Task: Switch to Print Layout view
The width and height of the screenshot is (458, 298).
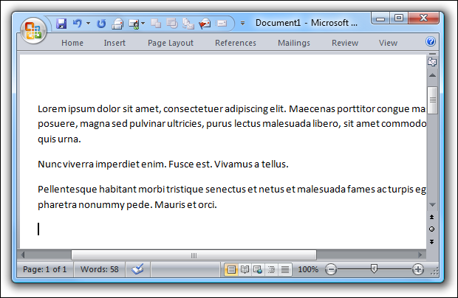Action: 231,269
